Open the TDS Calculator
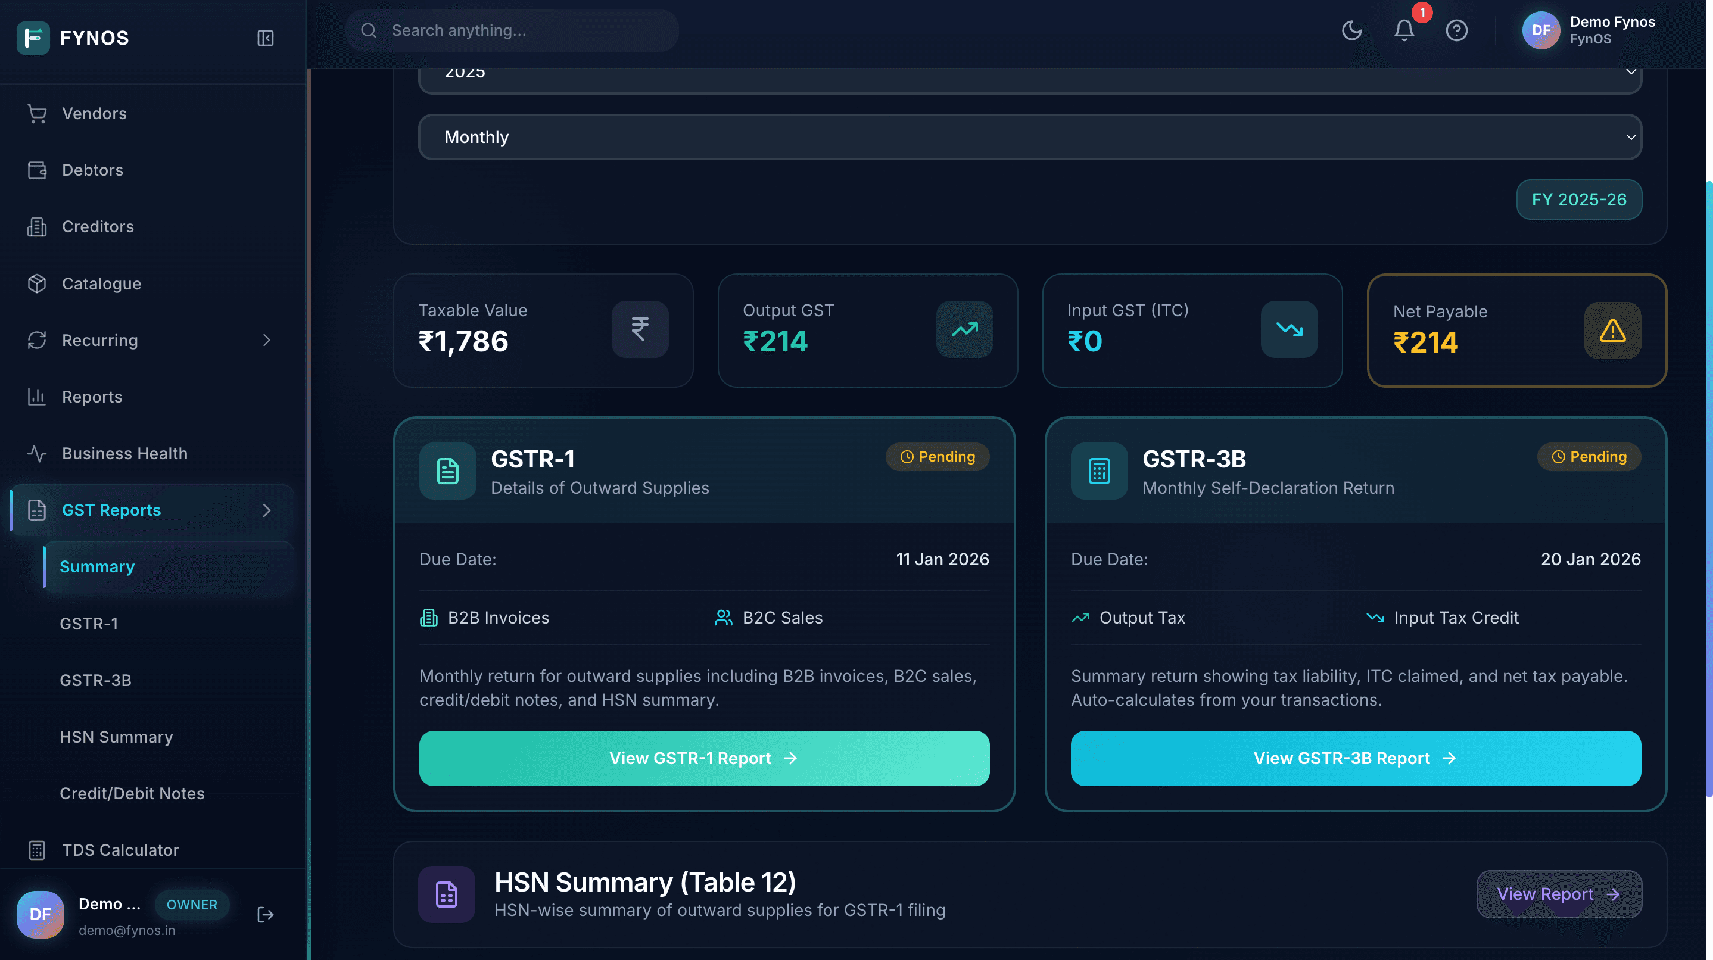1713x960 pixels. coord(120,850)
